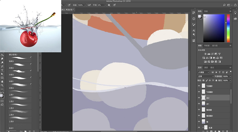Image resolution: width=238 pixels, height=132 pixels.
Task: Swap foreground and background colors
Action: point(3,93)
